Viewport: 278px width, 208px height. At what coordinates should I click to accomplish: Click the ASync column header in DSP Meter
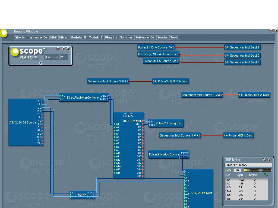coord(253,175)
